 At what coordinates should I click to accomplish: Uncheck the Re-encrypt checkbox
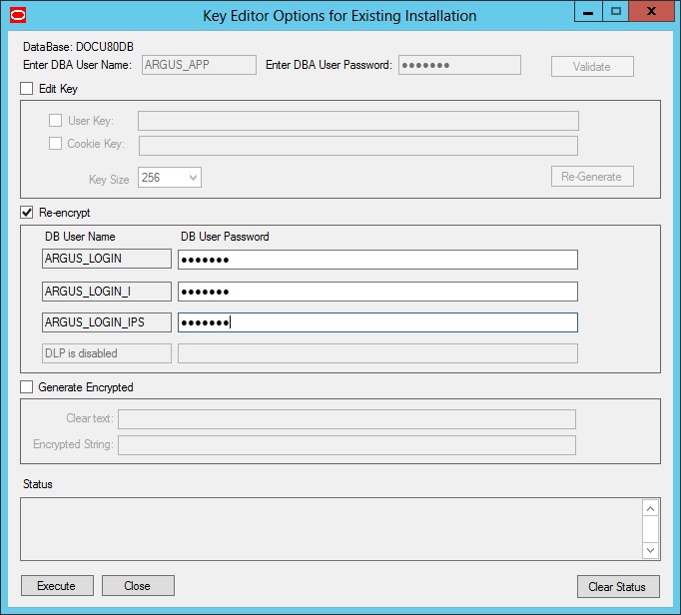pyautogui.click(x=27, y=213)
